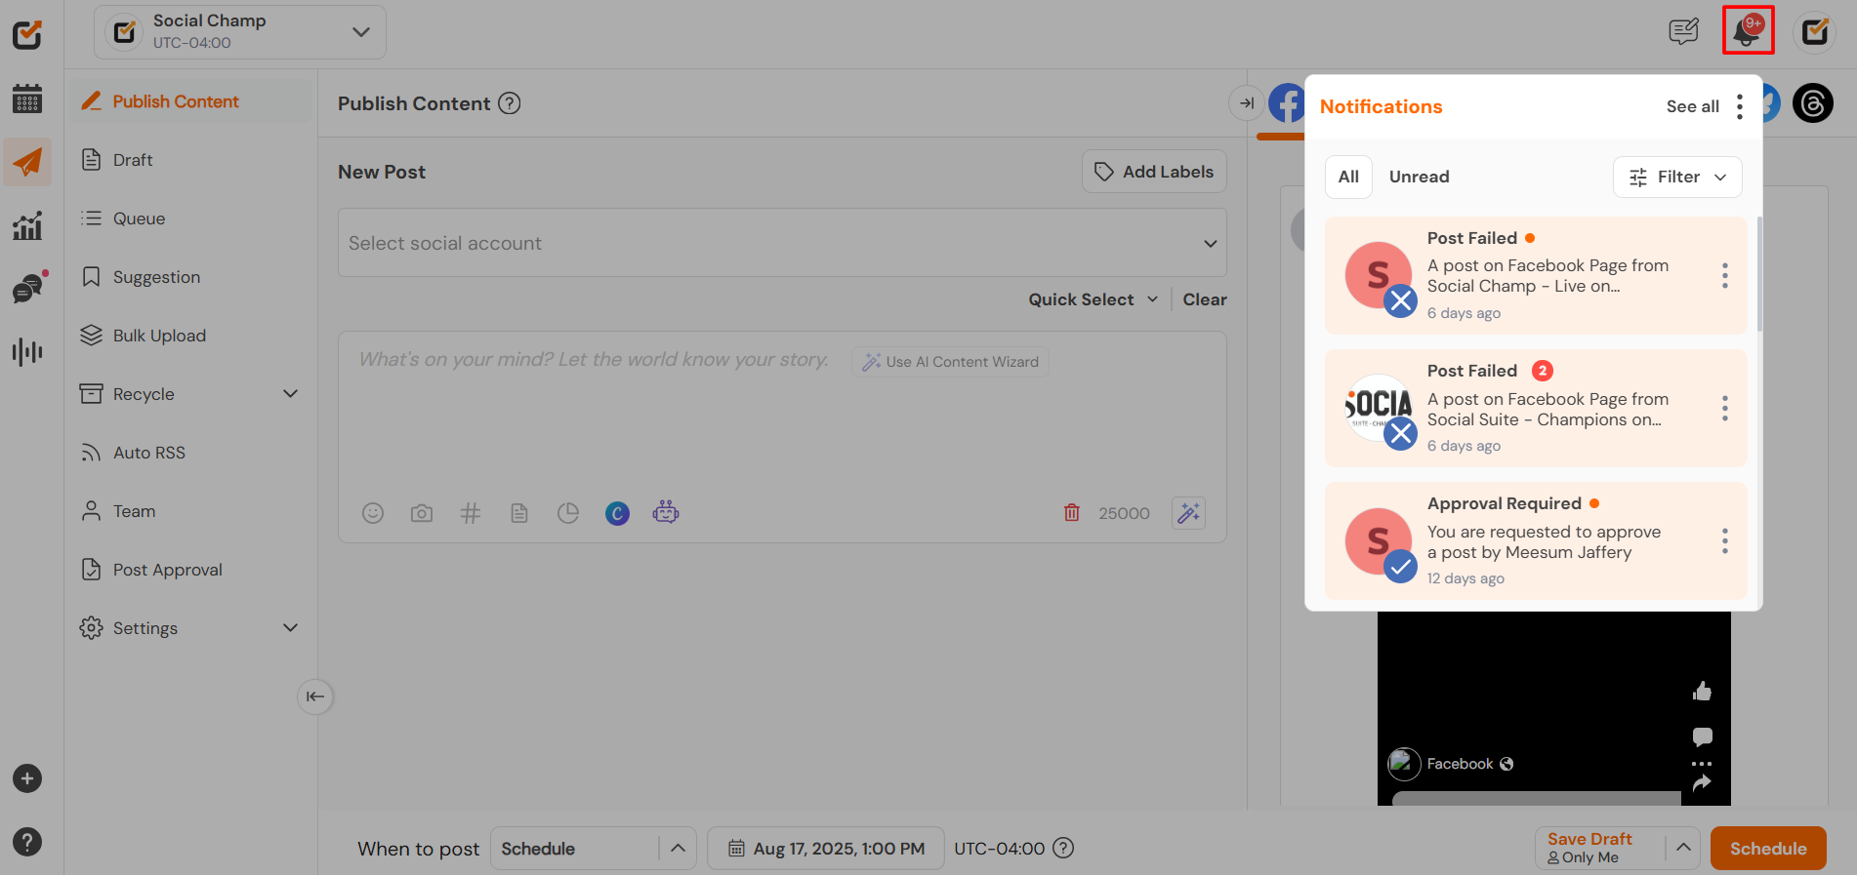Open Suggestion in sidebar
Image resolution: width=1857 pixels, height=875 pixels.
(x=191, y=277)
